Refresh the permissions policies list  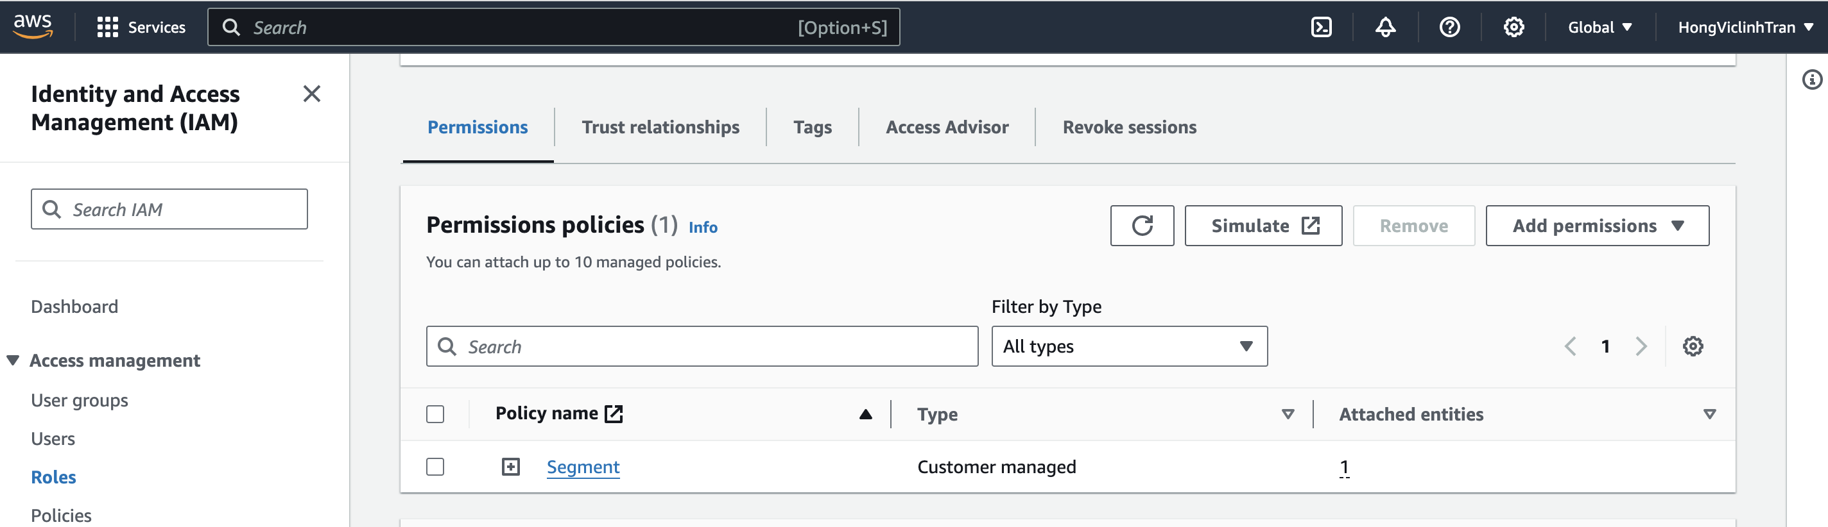click(1142, 226)
